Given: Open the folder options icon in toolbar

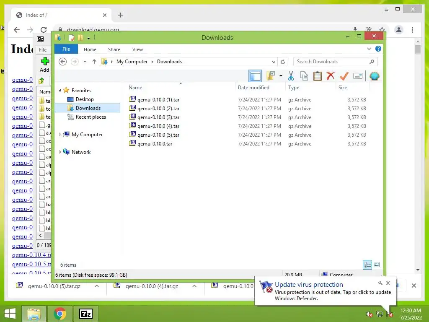Looking at the screenshot, I should click(271, 76).
